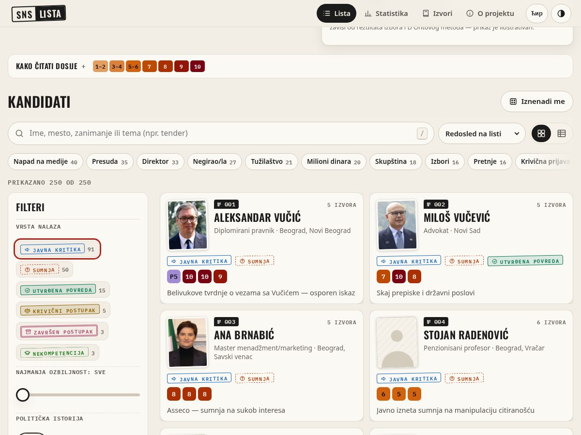Open Miloš Vučević's photo thumbnail

[x=397, y=225]
